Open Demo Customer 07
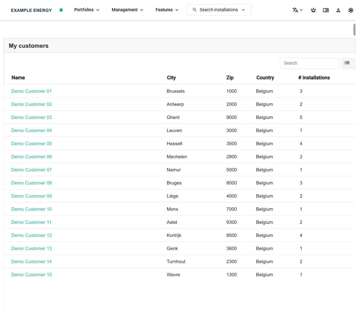The height and width of the screenshot is (309, 356). tap(32, 170)
